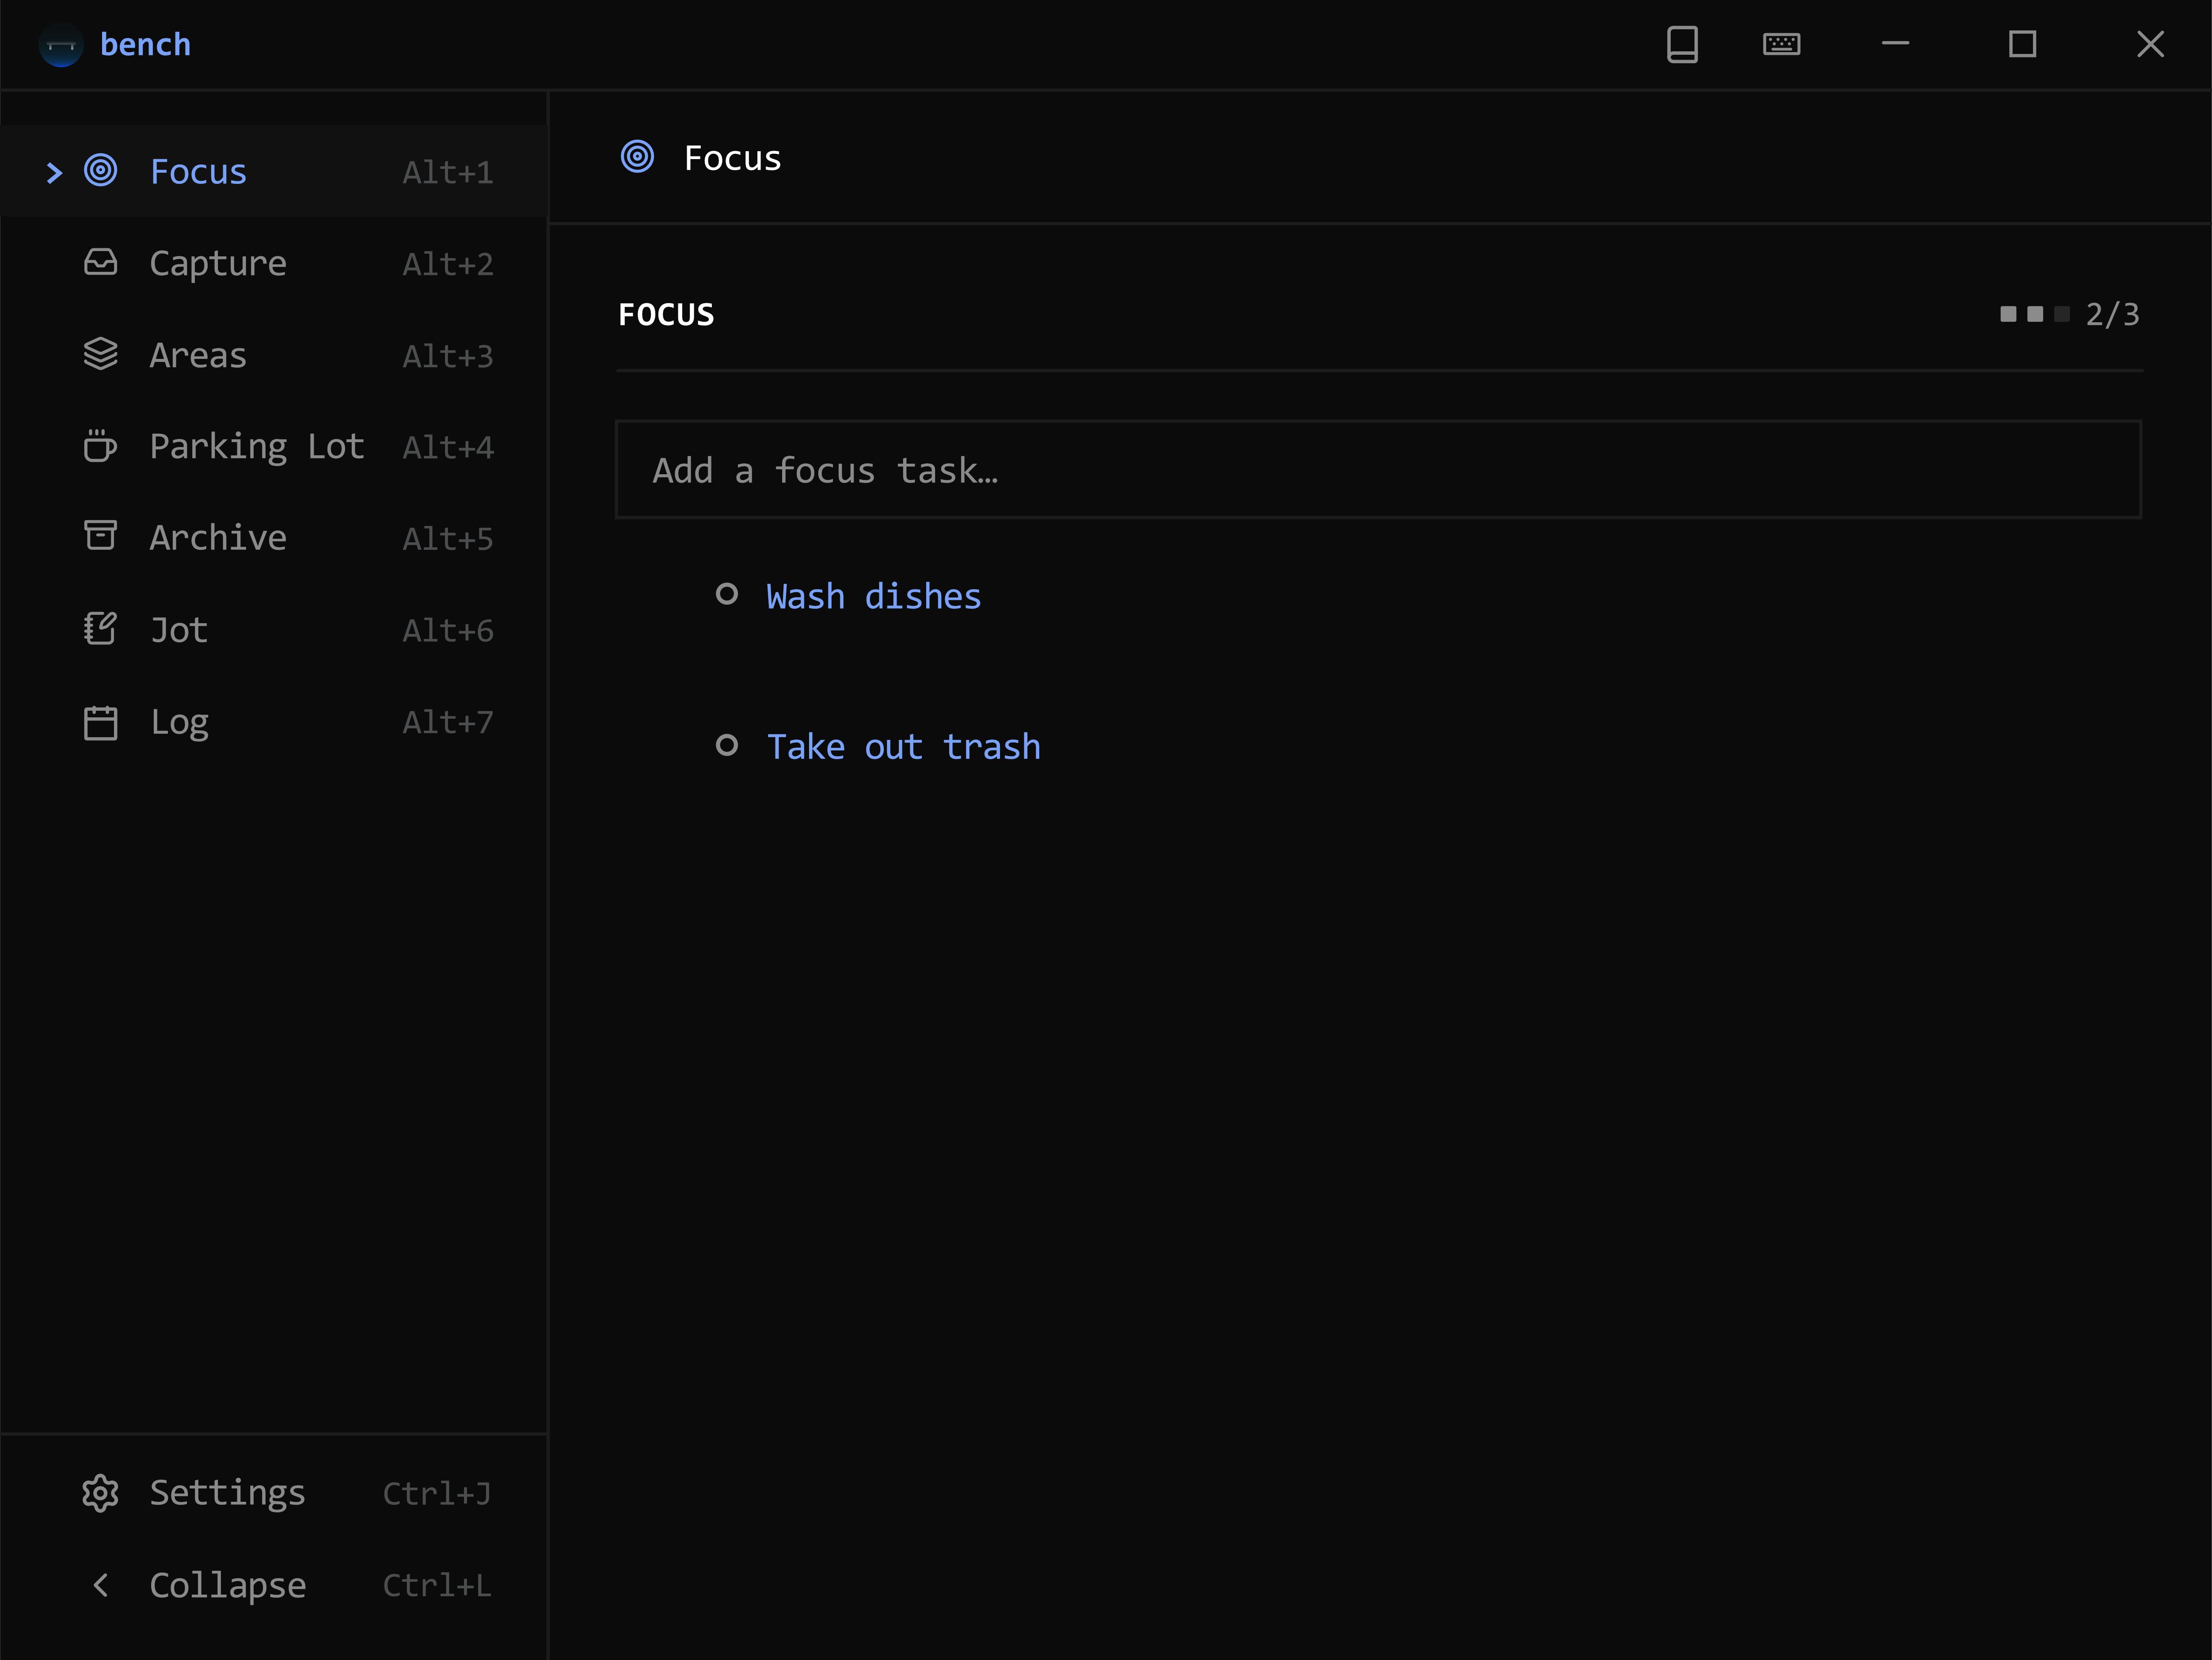Screen dimensions: 2212x1660
Task: Close the bench window
Action: pyautogui.click(x=2150, y=44)
